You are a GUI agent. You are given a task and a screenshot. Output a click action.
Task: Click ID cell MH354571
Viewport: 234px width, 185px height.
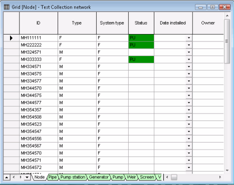pyautogui.click(x=39, y=160)
